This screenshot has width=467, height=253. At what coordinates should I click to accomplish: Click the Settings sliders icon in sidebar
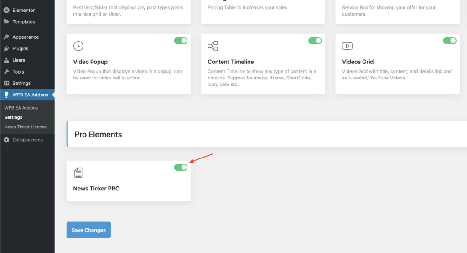tap(6, 83)
